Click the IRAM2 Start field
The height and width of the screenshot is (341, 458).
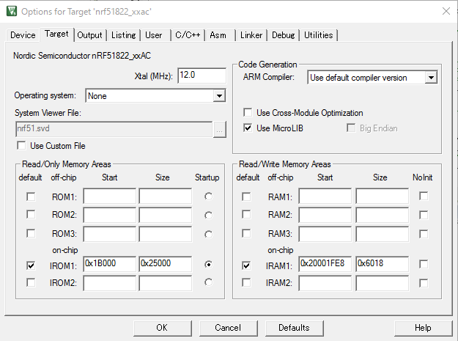tap(325, 283)
